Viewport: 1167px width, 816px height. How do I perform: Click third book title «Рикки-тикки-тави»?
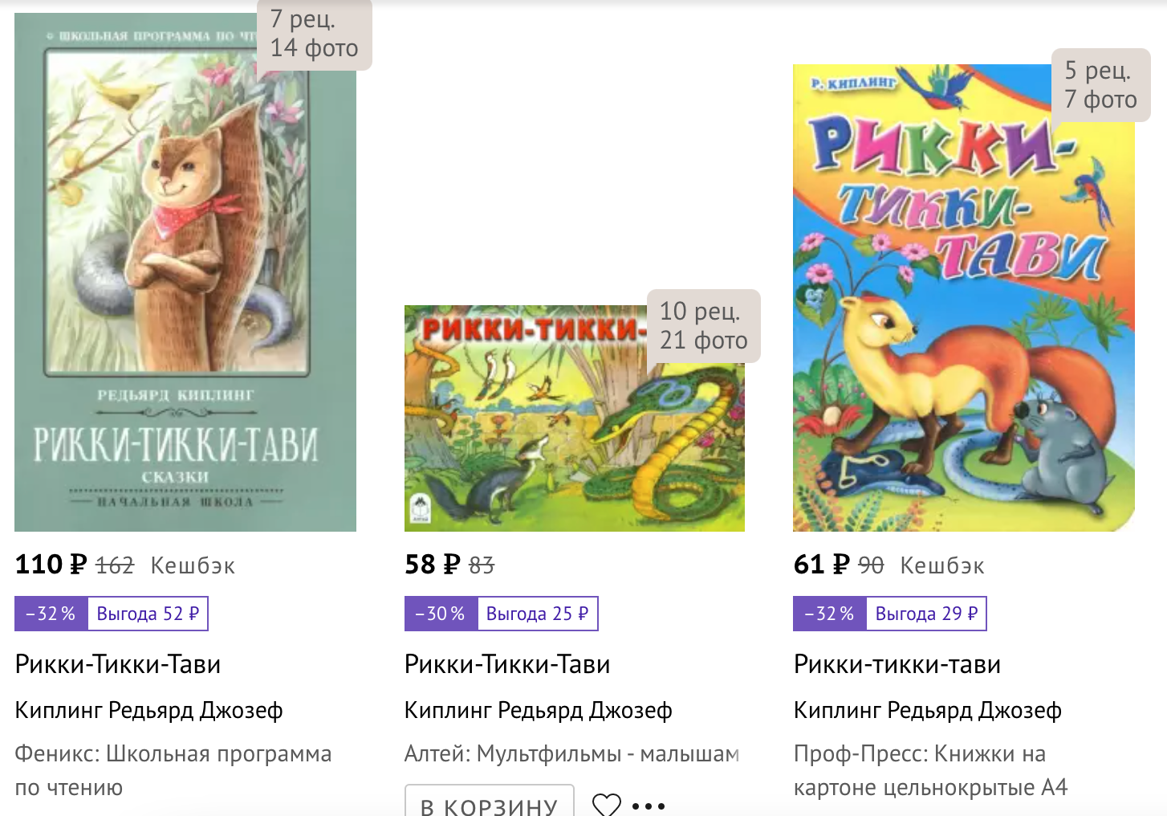897,664
